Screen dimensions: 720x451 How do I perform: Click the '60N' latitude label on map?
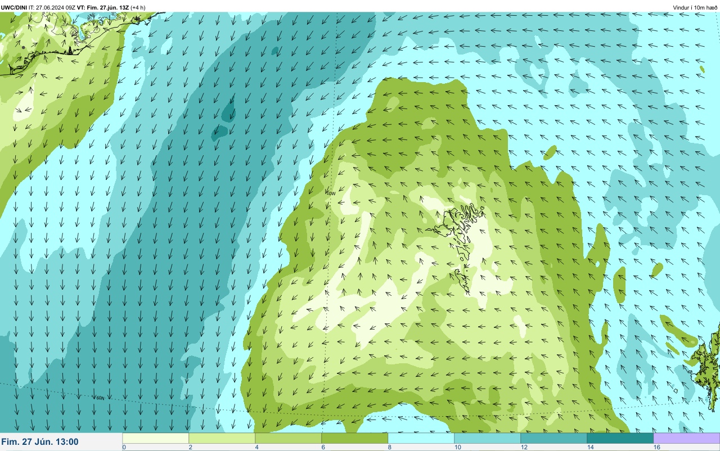click(x=100, y=398)
